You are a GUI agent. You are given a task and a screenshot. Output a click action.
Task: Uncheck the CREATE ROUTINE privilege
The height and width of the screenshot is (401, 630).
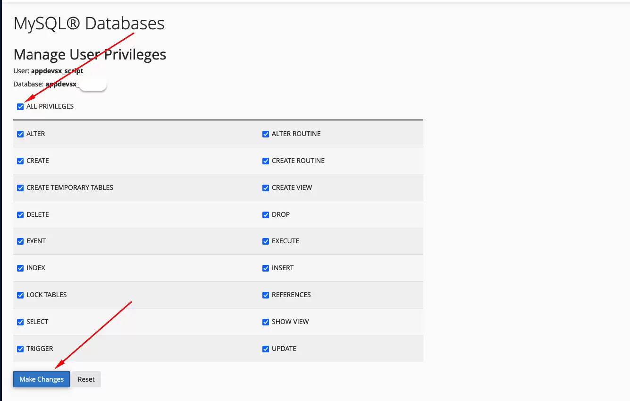[x=266, y=161]
